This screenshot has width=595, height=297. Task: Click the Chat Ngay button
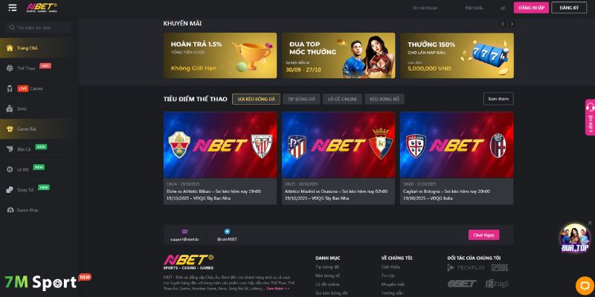(x=484, y=235)
